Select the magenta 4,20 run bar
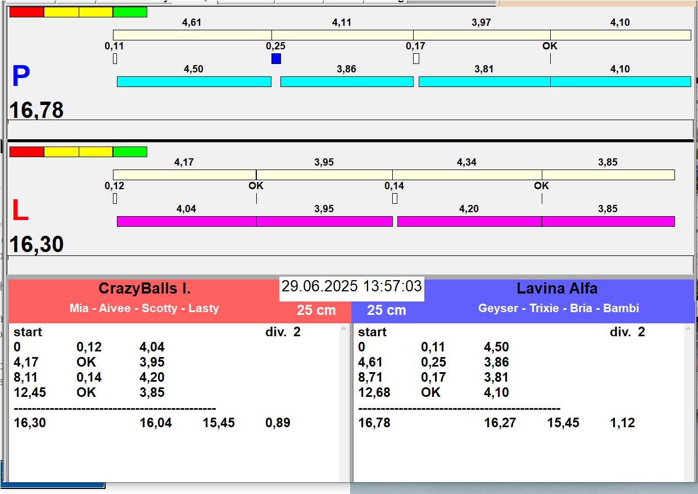The image size is (698, 494). tap(469, 221)
